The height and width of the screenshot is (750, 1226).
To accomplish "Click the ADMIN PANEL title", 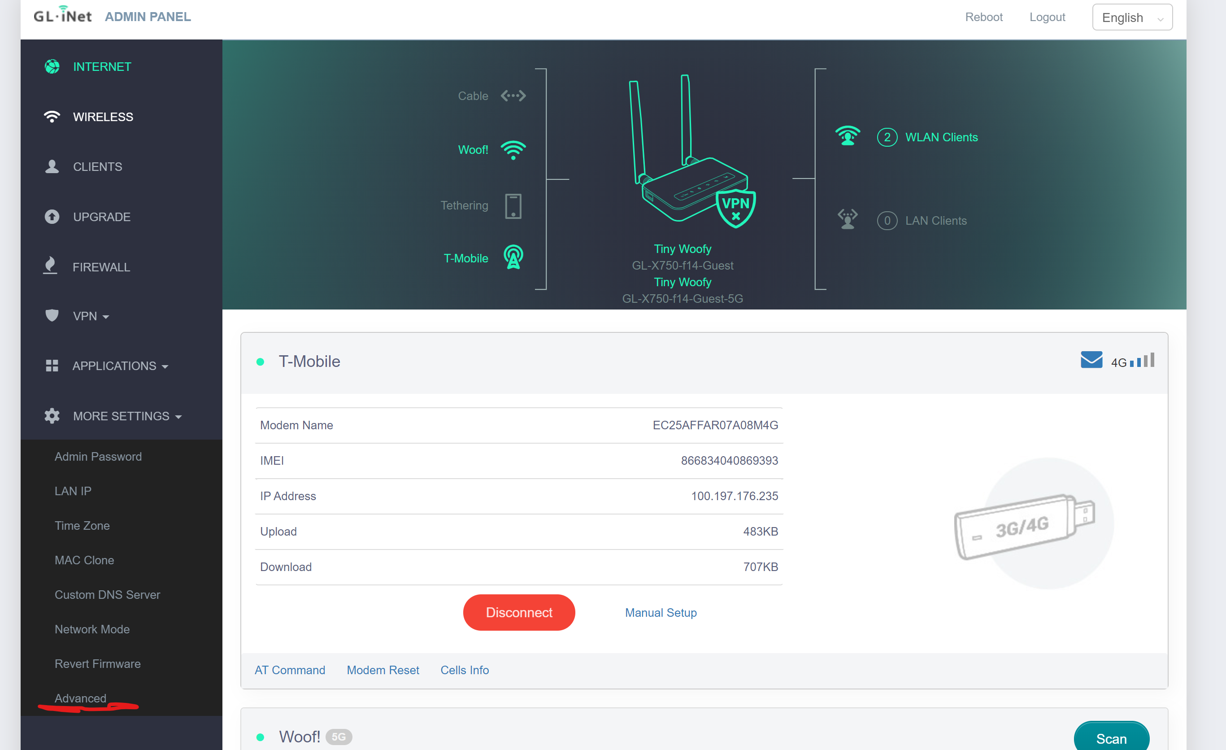I will point(148,17).
